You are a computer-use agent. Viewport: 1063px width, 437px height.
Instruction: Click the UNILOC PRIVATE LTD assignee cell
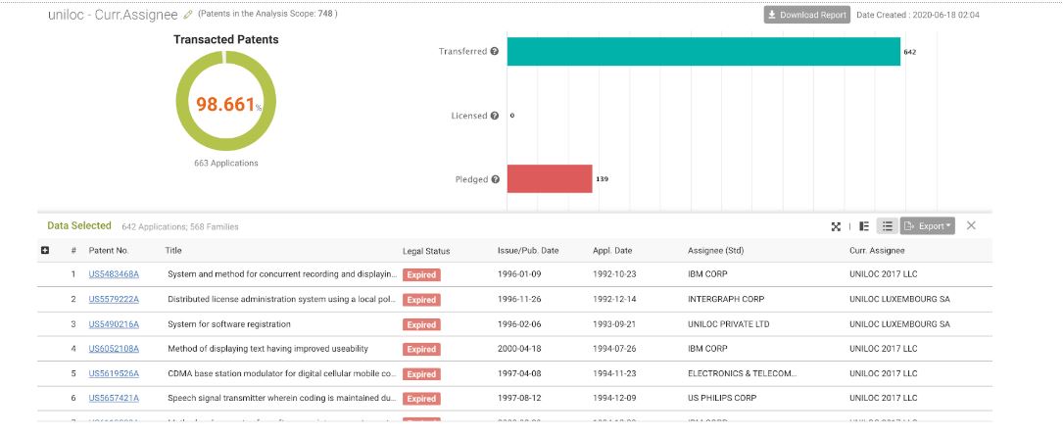[729, 324]
